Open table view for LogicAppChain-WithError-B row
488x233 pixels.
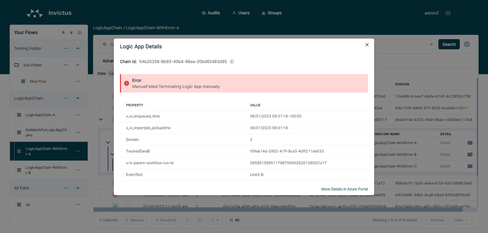(x=470, y=154)
